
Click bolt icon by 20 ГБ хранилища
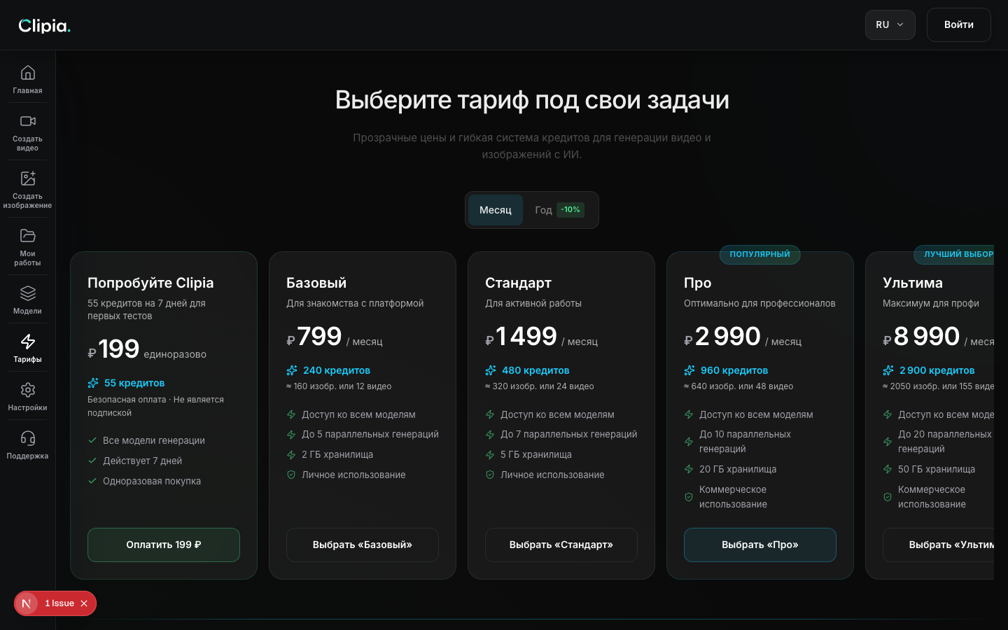pos(689,469)
